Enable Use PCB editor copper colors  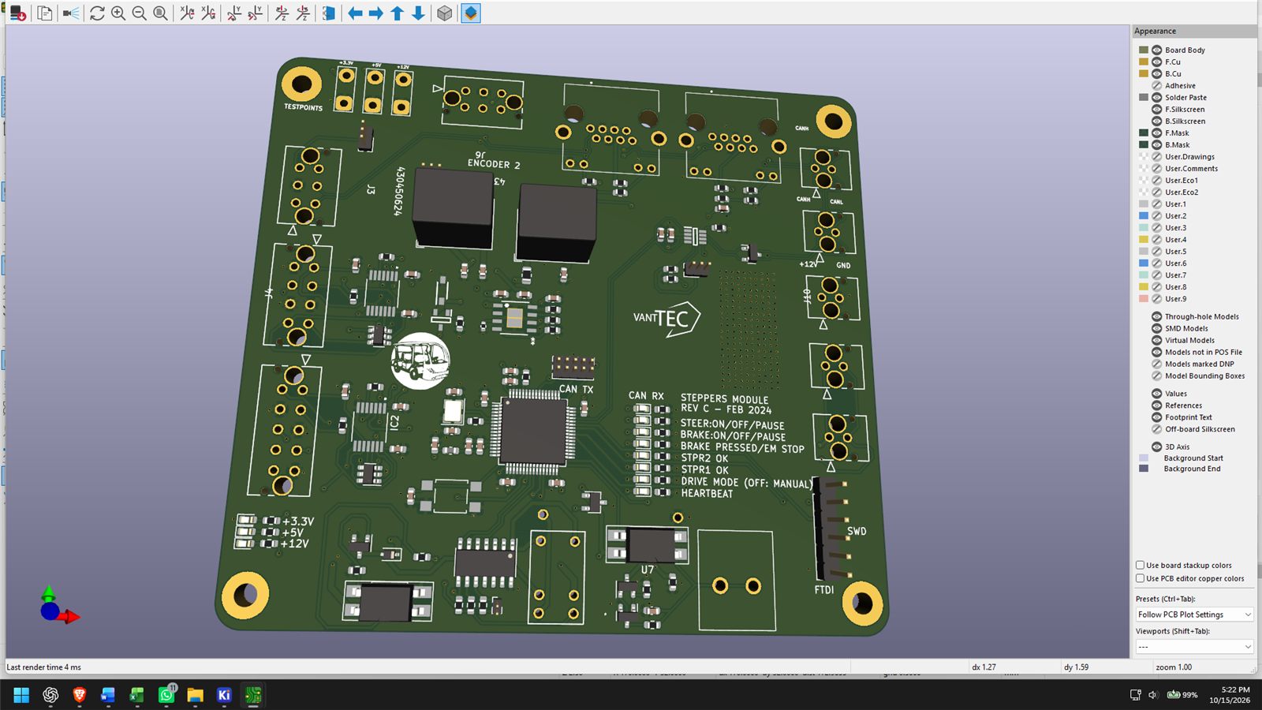click(1141, 578)
